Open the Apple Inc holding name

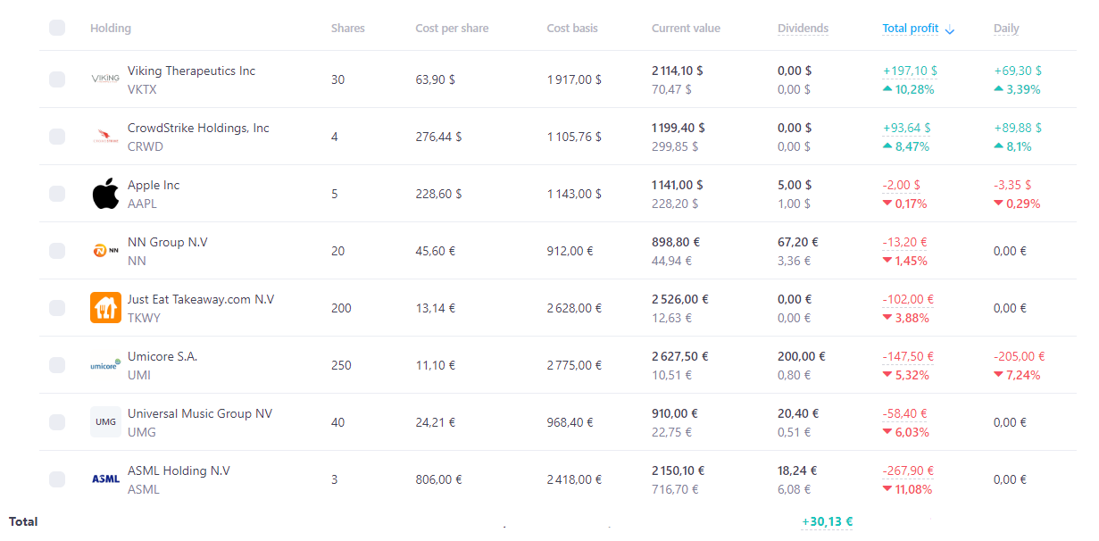pos(154,185)
